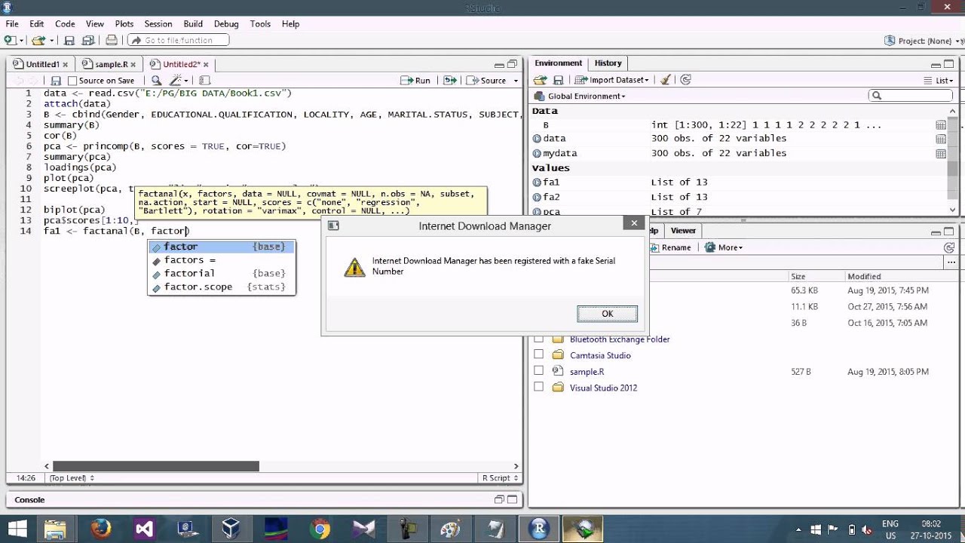The image size is (965, 543).
Task: Open the Session menu
Action: 158,24
